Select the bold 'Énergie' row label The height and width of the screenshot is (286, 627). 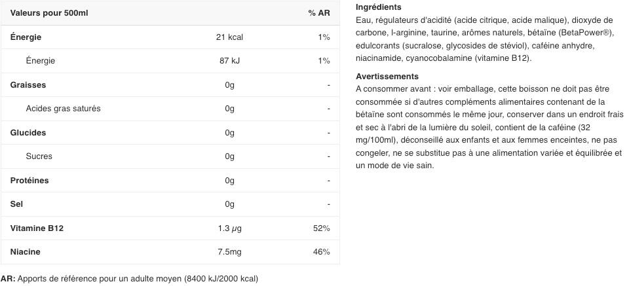pyautogui.click(x=26, y=37)
